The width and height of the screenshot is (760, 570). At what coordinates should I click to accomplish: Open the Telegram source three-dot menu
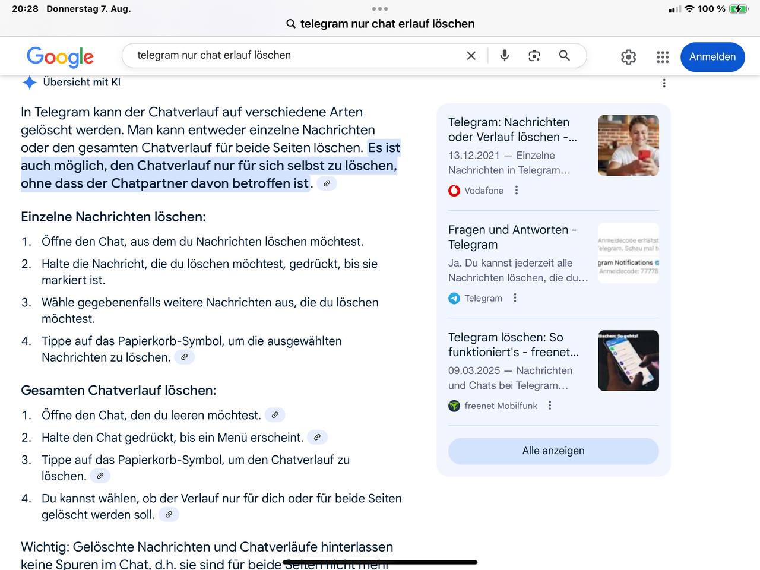pyautogui.click(x=515, y=298)
